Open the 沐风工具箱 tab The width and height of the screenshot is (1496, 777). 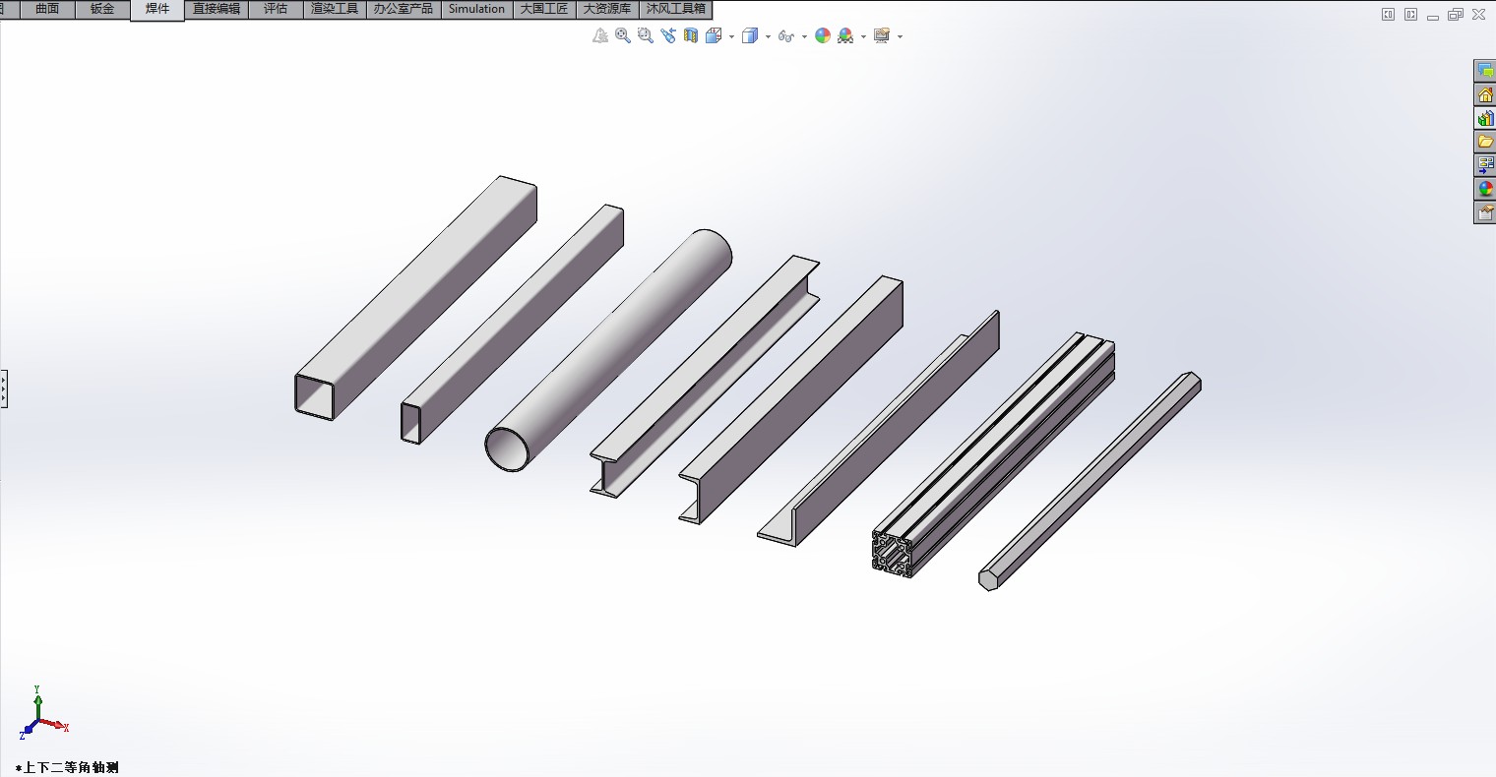click(675, 9)
